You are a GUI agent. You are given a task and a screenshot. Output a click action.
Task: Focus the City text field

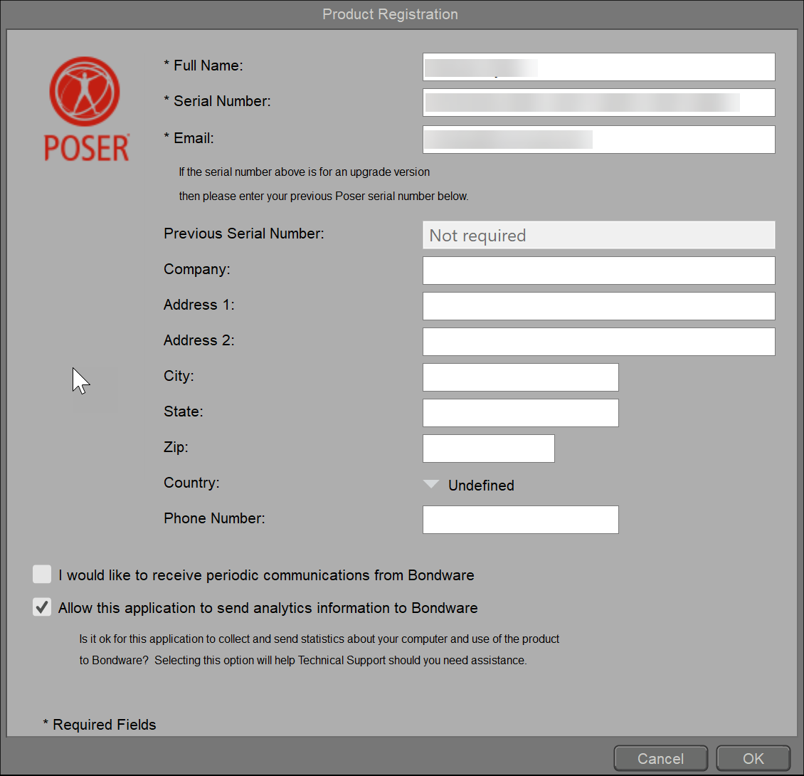[x=520, y=377]
